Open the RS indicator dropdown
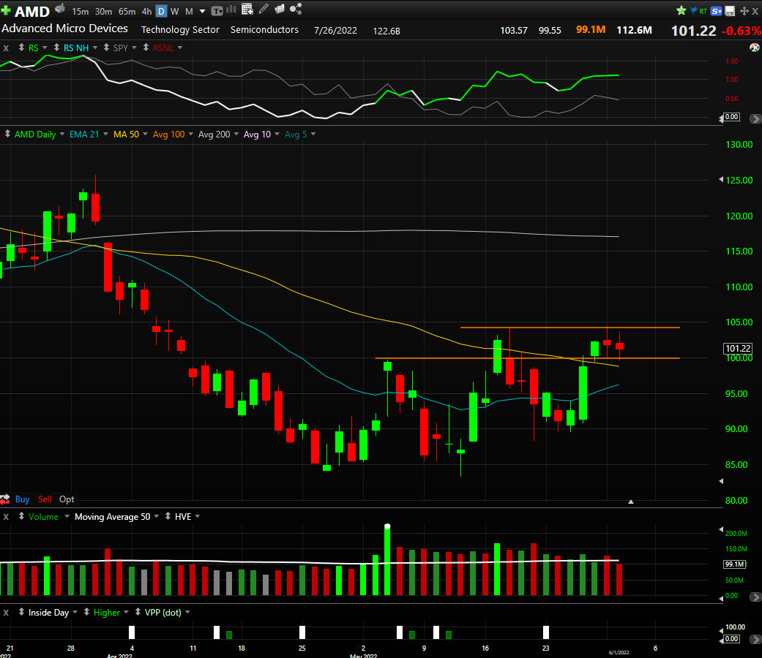 pyautogui.click(x=45, y=48)
